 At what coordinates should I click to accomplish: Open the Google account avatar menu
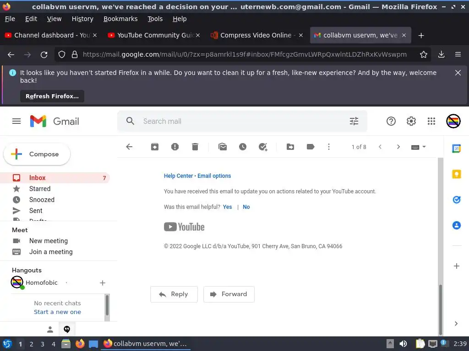[453, 121]
